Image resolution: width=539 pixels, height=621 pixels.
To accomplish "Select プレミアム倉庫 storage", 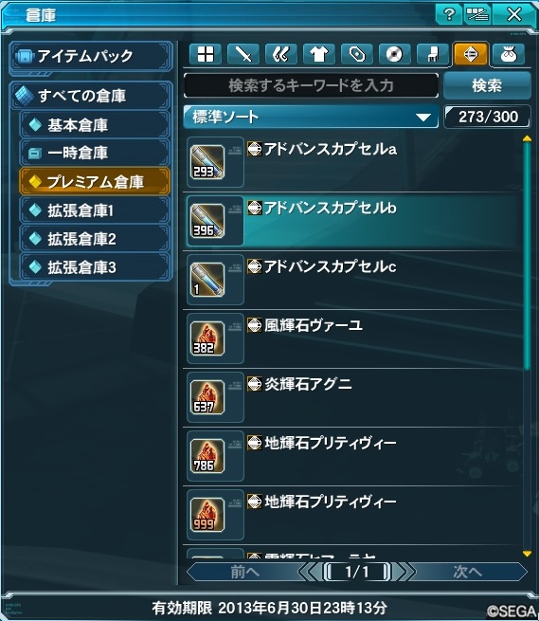I will pyautogui.click(x=95, y=182).
